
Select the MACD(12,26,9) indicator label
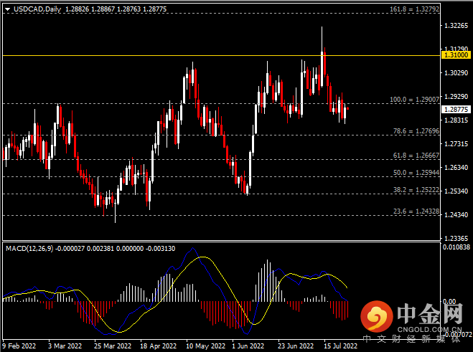point(29,249)
